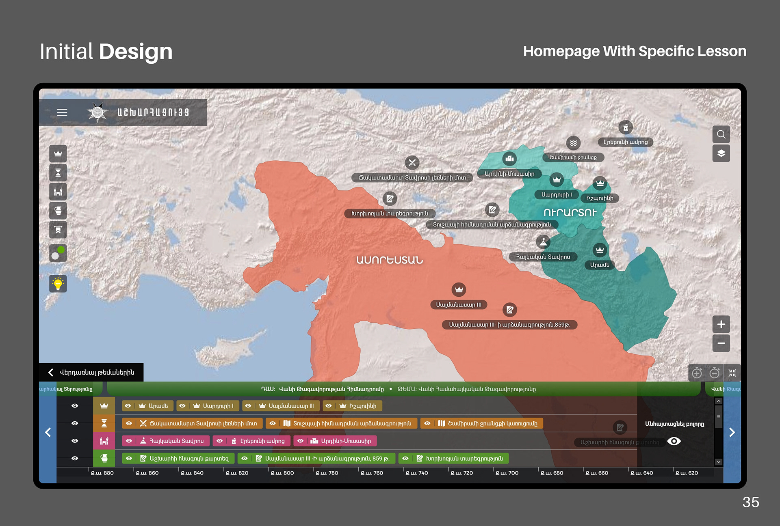Select the hourglass events category icon
This screenshot has height=526, width=780.
(x=58, y=173)
